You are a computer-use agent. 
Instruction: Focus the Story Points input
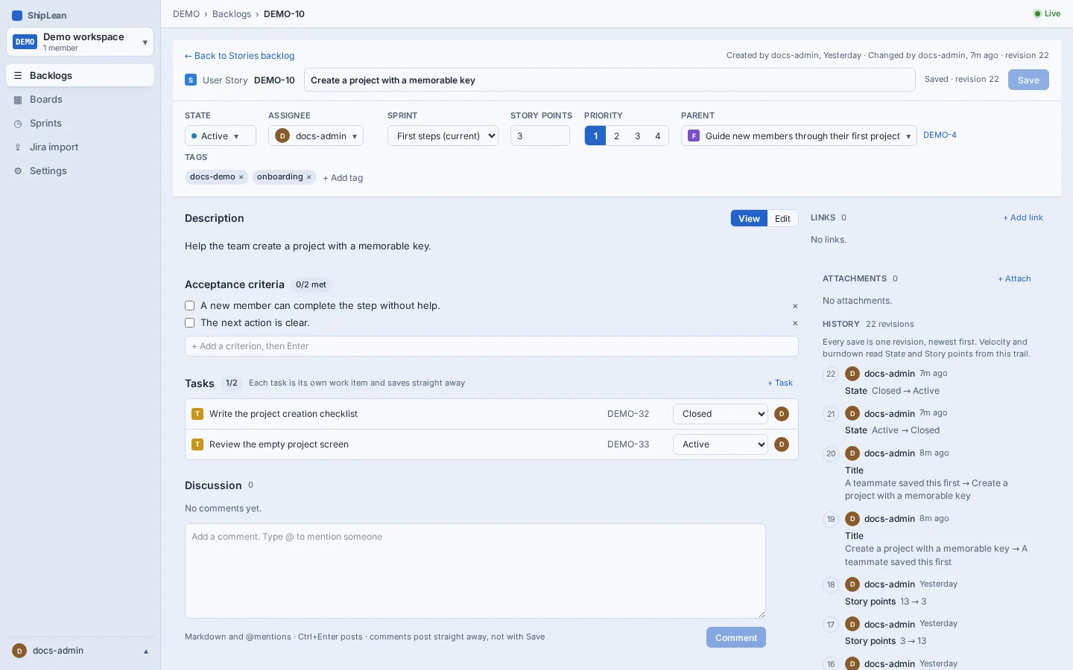click(x=540, y=135)
